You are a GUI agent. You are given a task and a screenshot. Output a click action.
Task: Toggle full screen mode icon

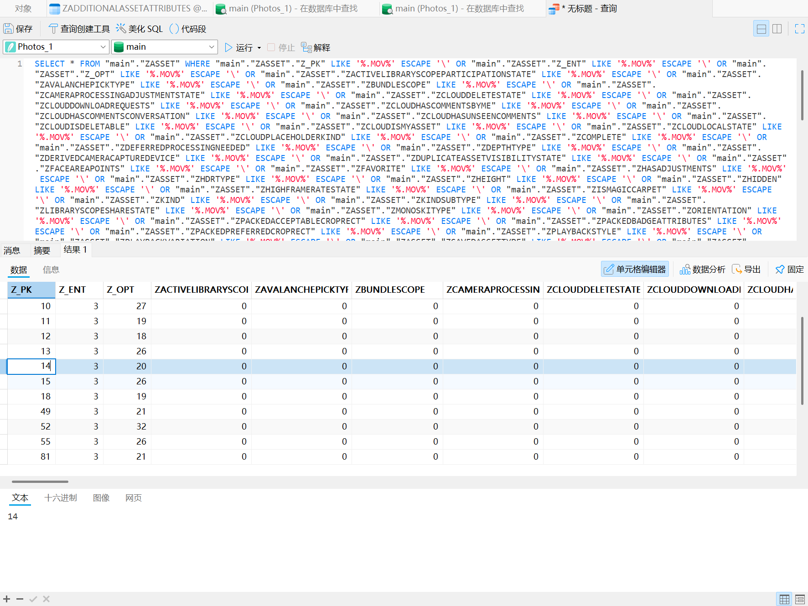[799, 29]
